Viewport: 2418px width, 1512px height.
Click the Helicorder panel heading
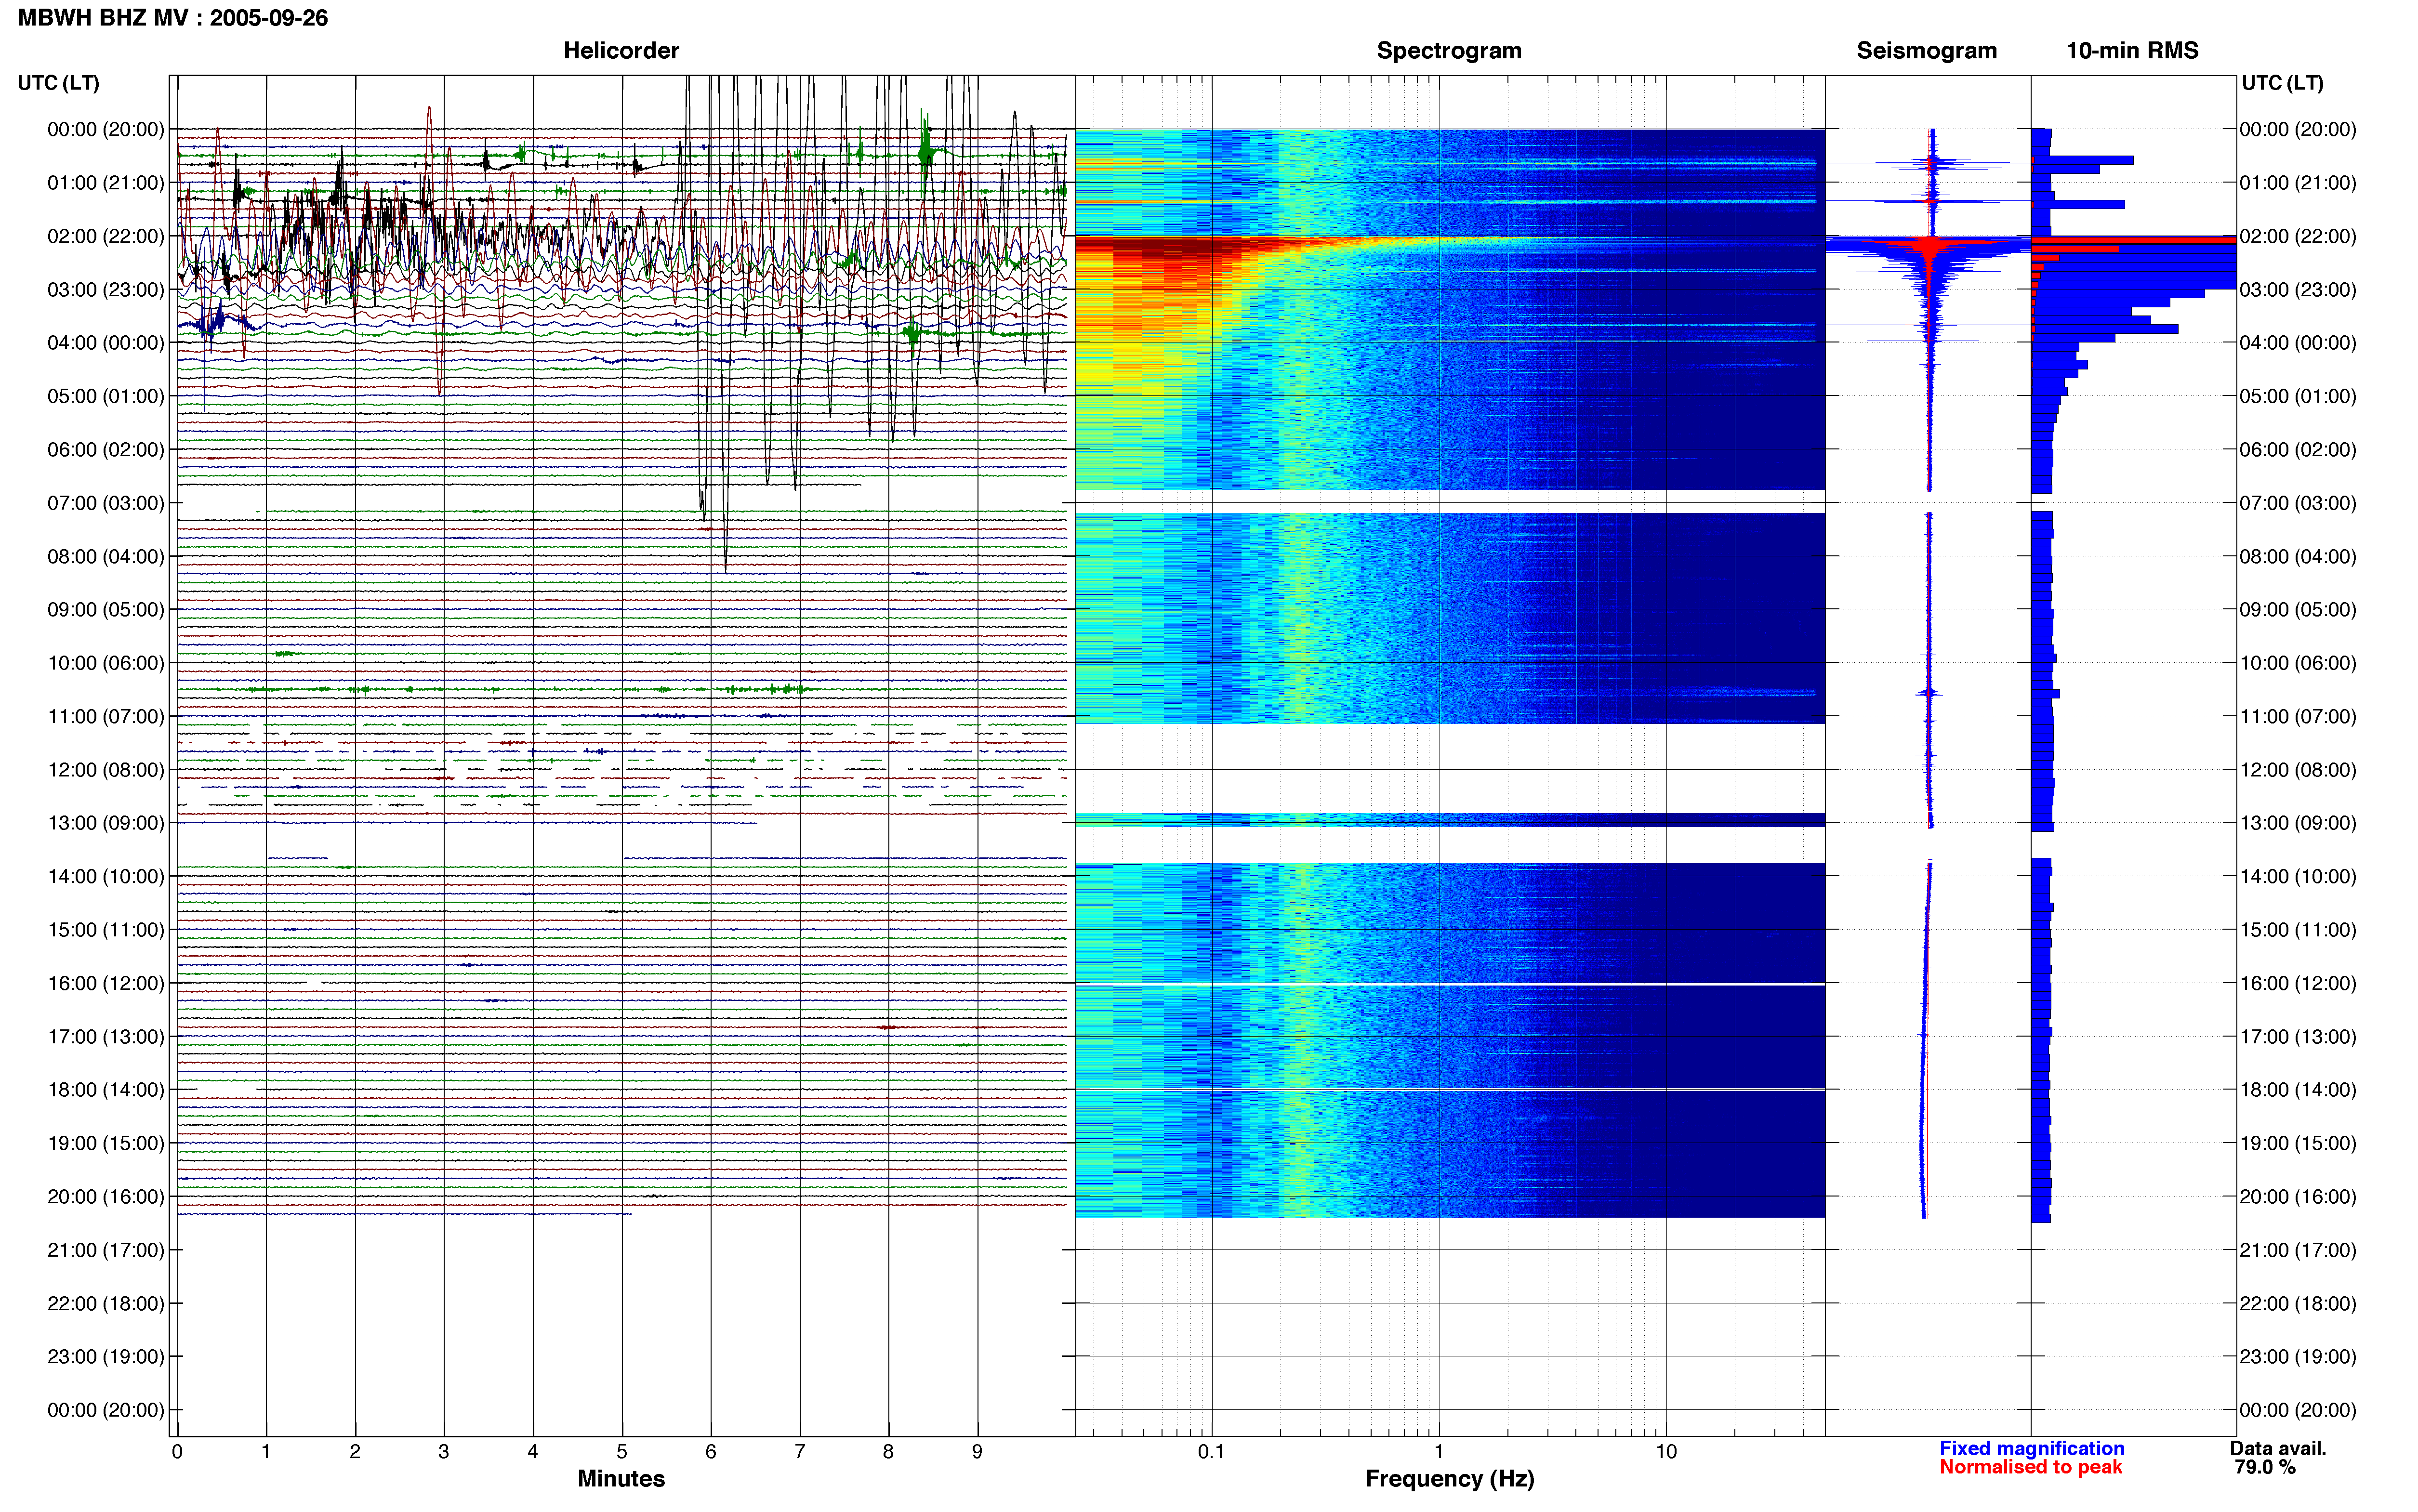pos(621,51)
